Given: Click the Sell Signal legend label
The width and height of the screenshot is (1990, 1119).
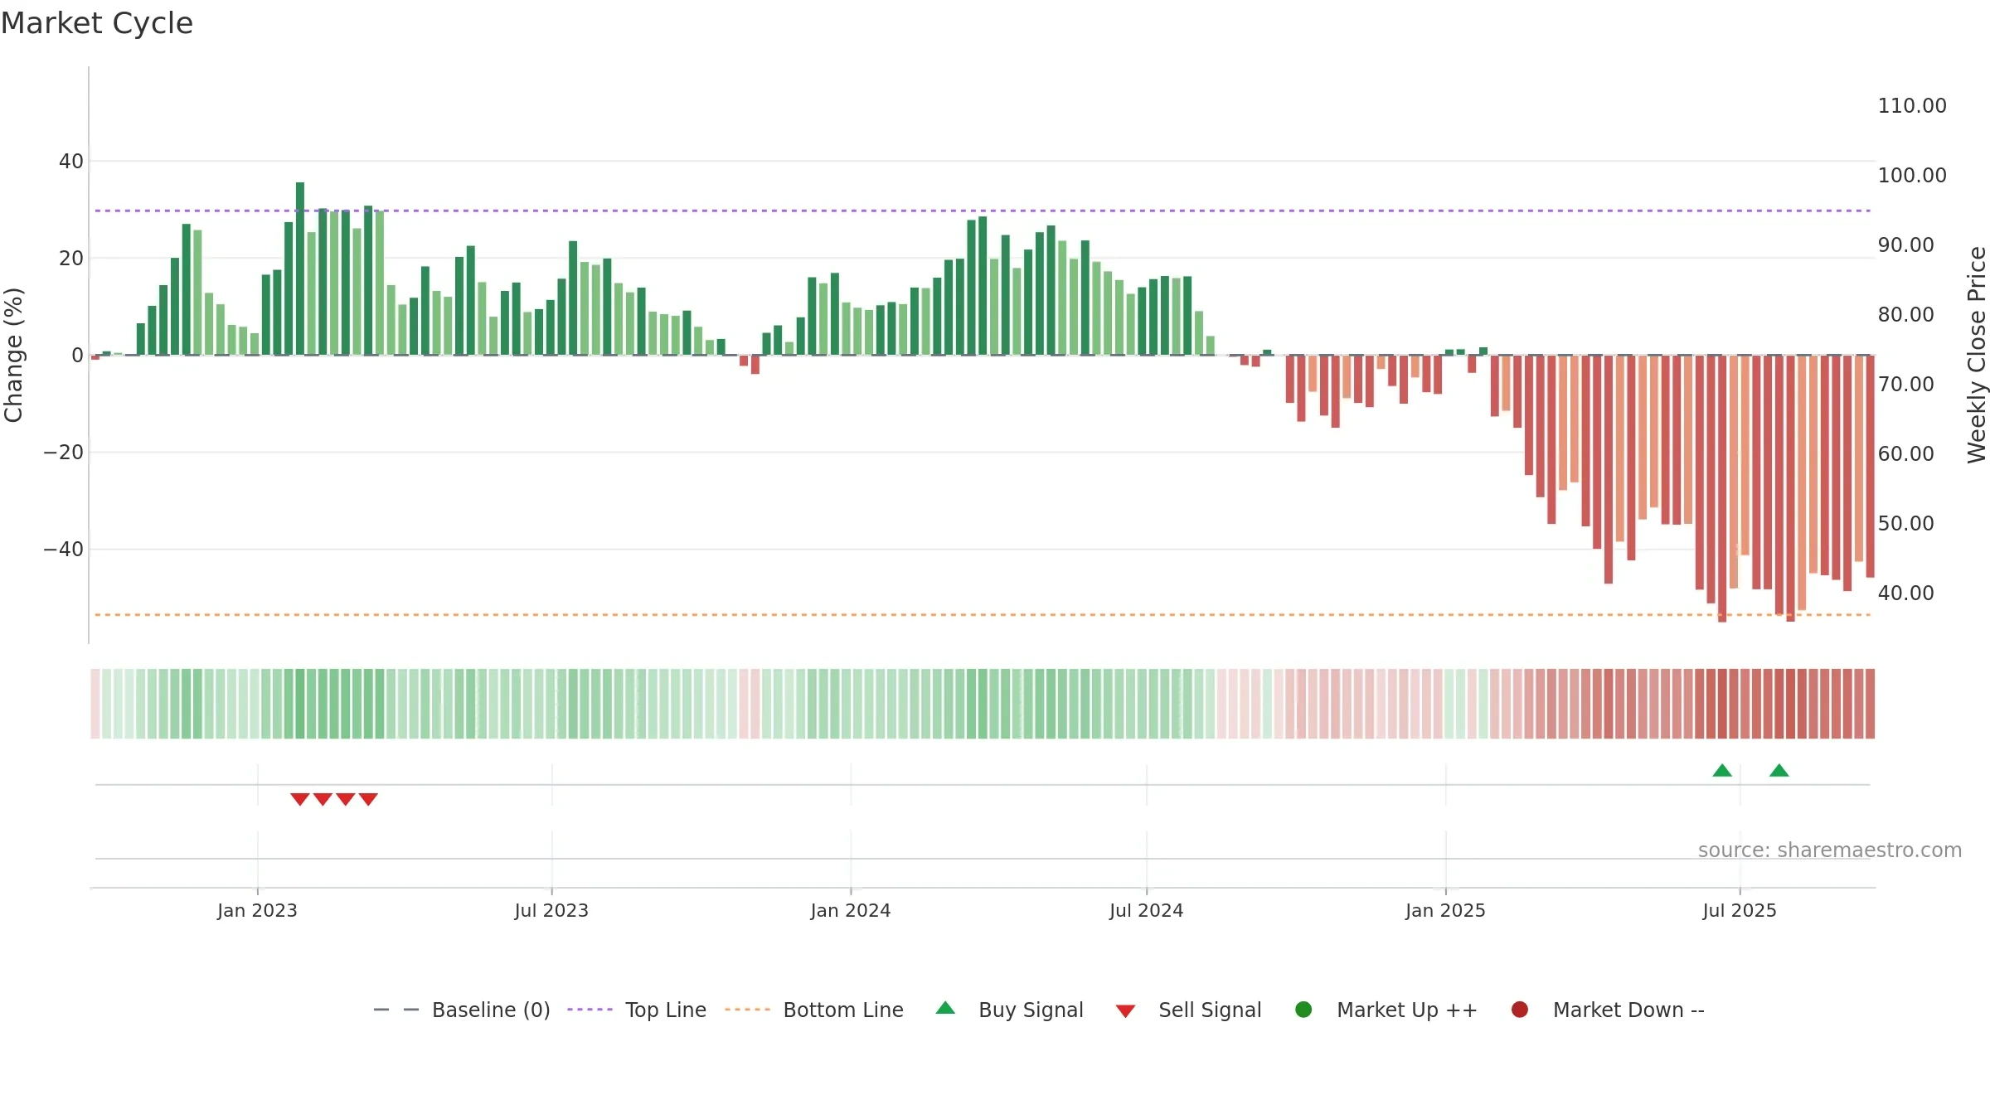Looking at the screenshot, I should 1210,1010.
